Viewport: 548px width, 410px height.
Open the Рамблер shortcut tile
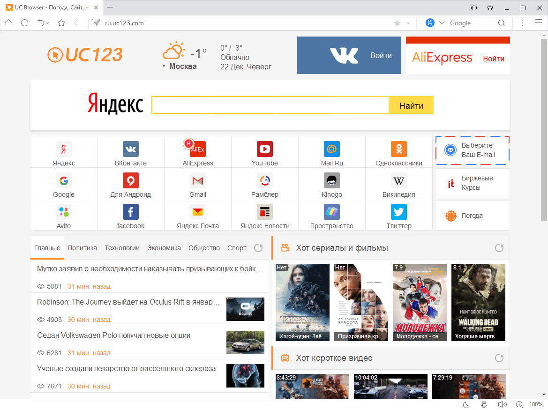pos(265,184)
